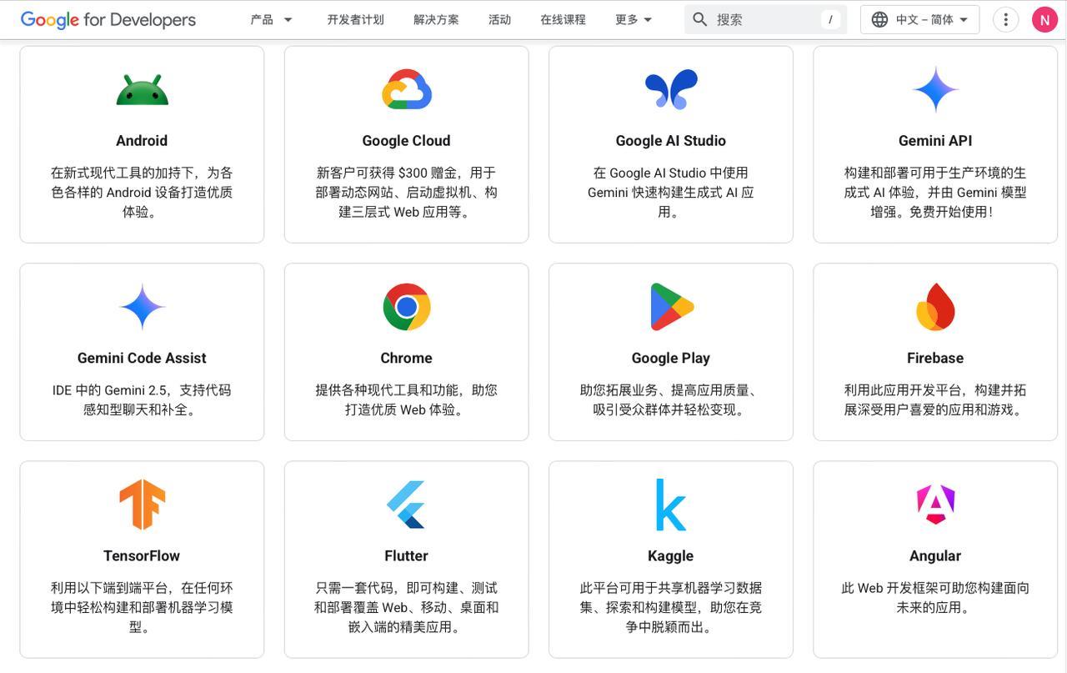Click the Google Cloud $300 赠金 description
Image resolution: width=1067 pixels, height=673 pixels.
coord(407,193)
